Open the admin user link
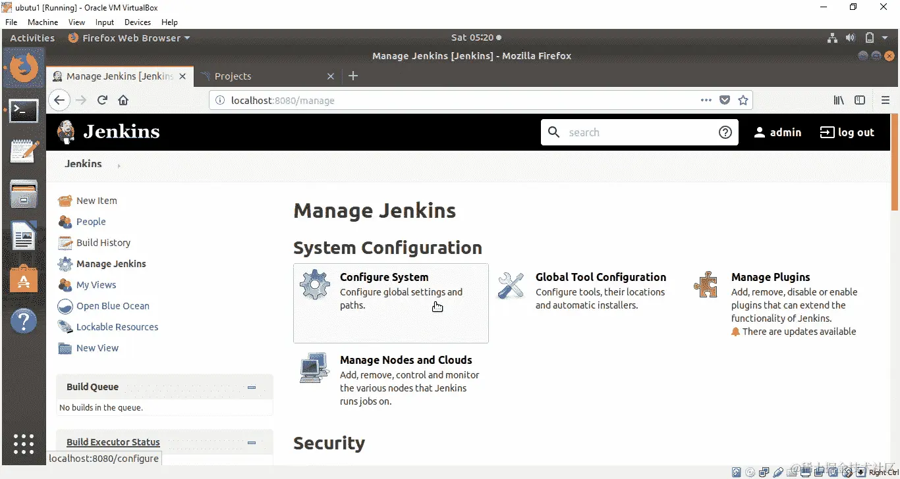Viewport: 900px width, 479px height. point(777,132)
